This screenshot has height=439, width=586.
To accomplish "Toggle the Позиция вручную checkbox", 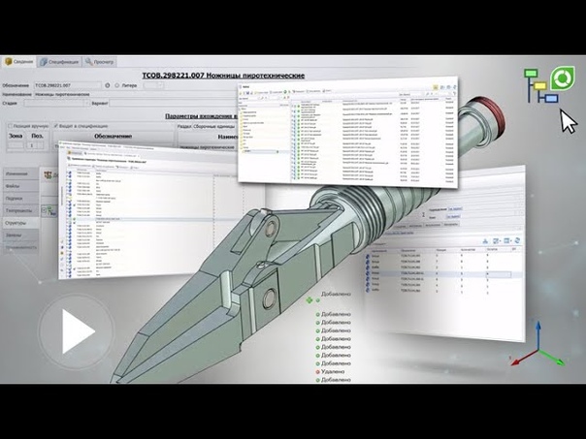I will click(11, 126).
